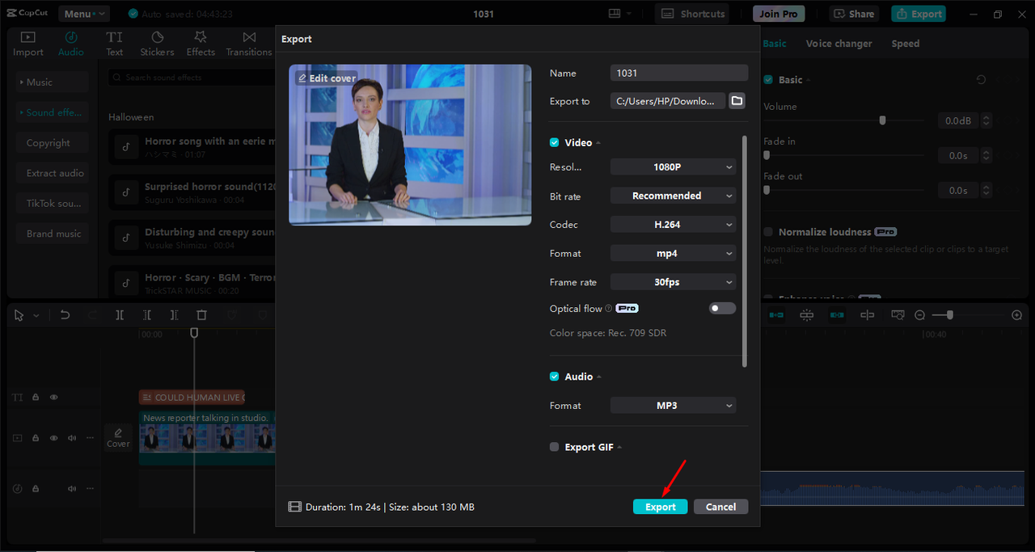Click the trash Delete icon in timeline toolbar
Screen dimensions: 1035x552
click(202, 315)
